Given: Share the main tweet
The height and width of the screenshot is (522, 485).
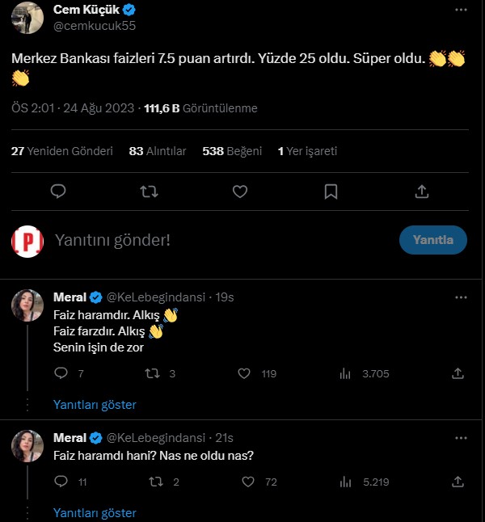Looking at the screenshot, I should pyautogui.click(x=421, y=192).
